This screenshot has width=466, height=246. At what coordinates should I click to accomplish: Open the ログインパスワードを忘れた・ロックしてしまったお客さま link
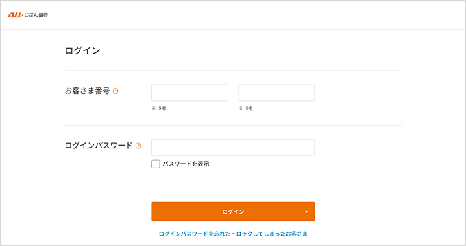[233, 234]
